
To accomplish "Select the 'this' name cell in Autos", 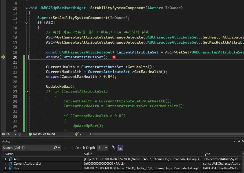I will pyautogui.click(x=16, y=168).
